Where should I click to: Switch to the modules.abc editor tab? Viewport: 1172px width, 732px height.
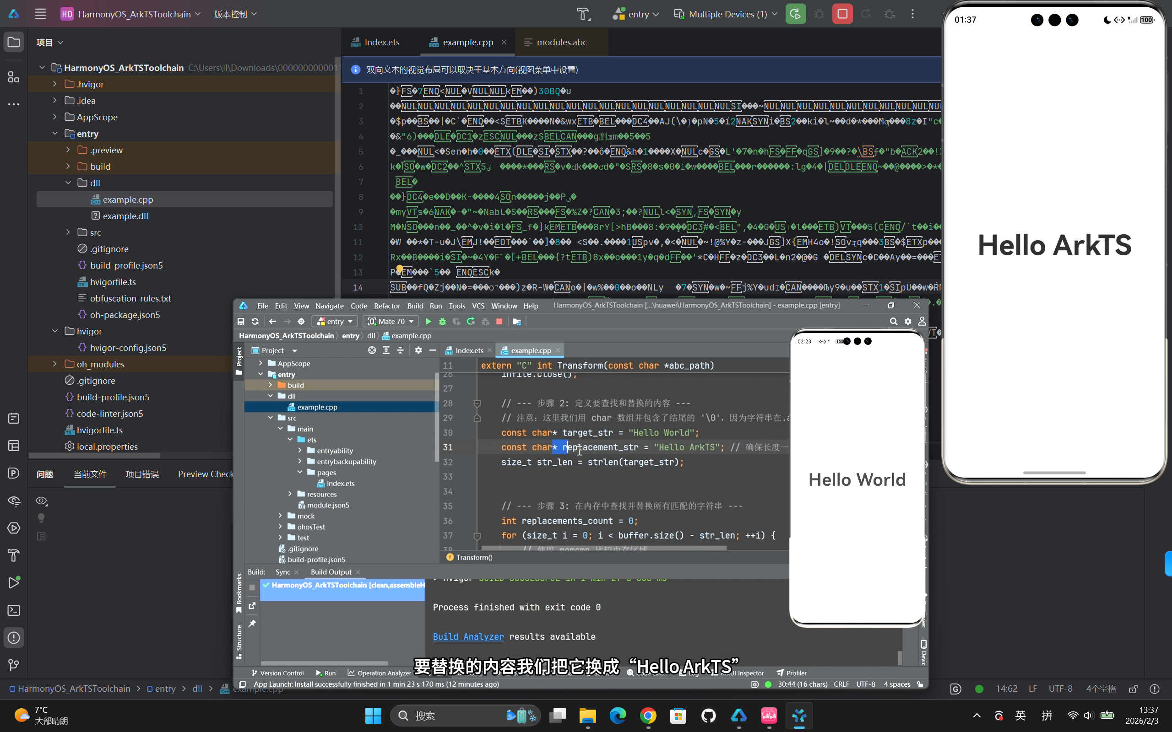pyautogui.click(x=561, y=42)
